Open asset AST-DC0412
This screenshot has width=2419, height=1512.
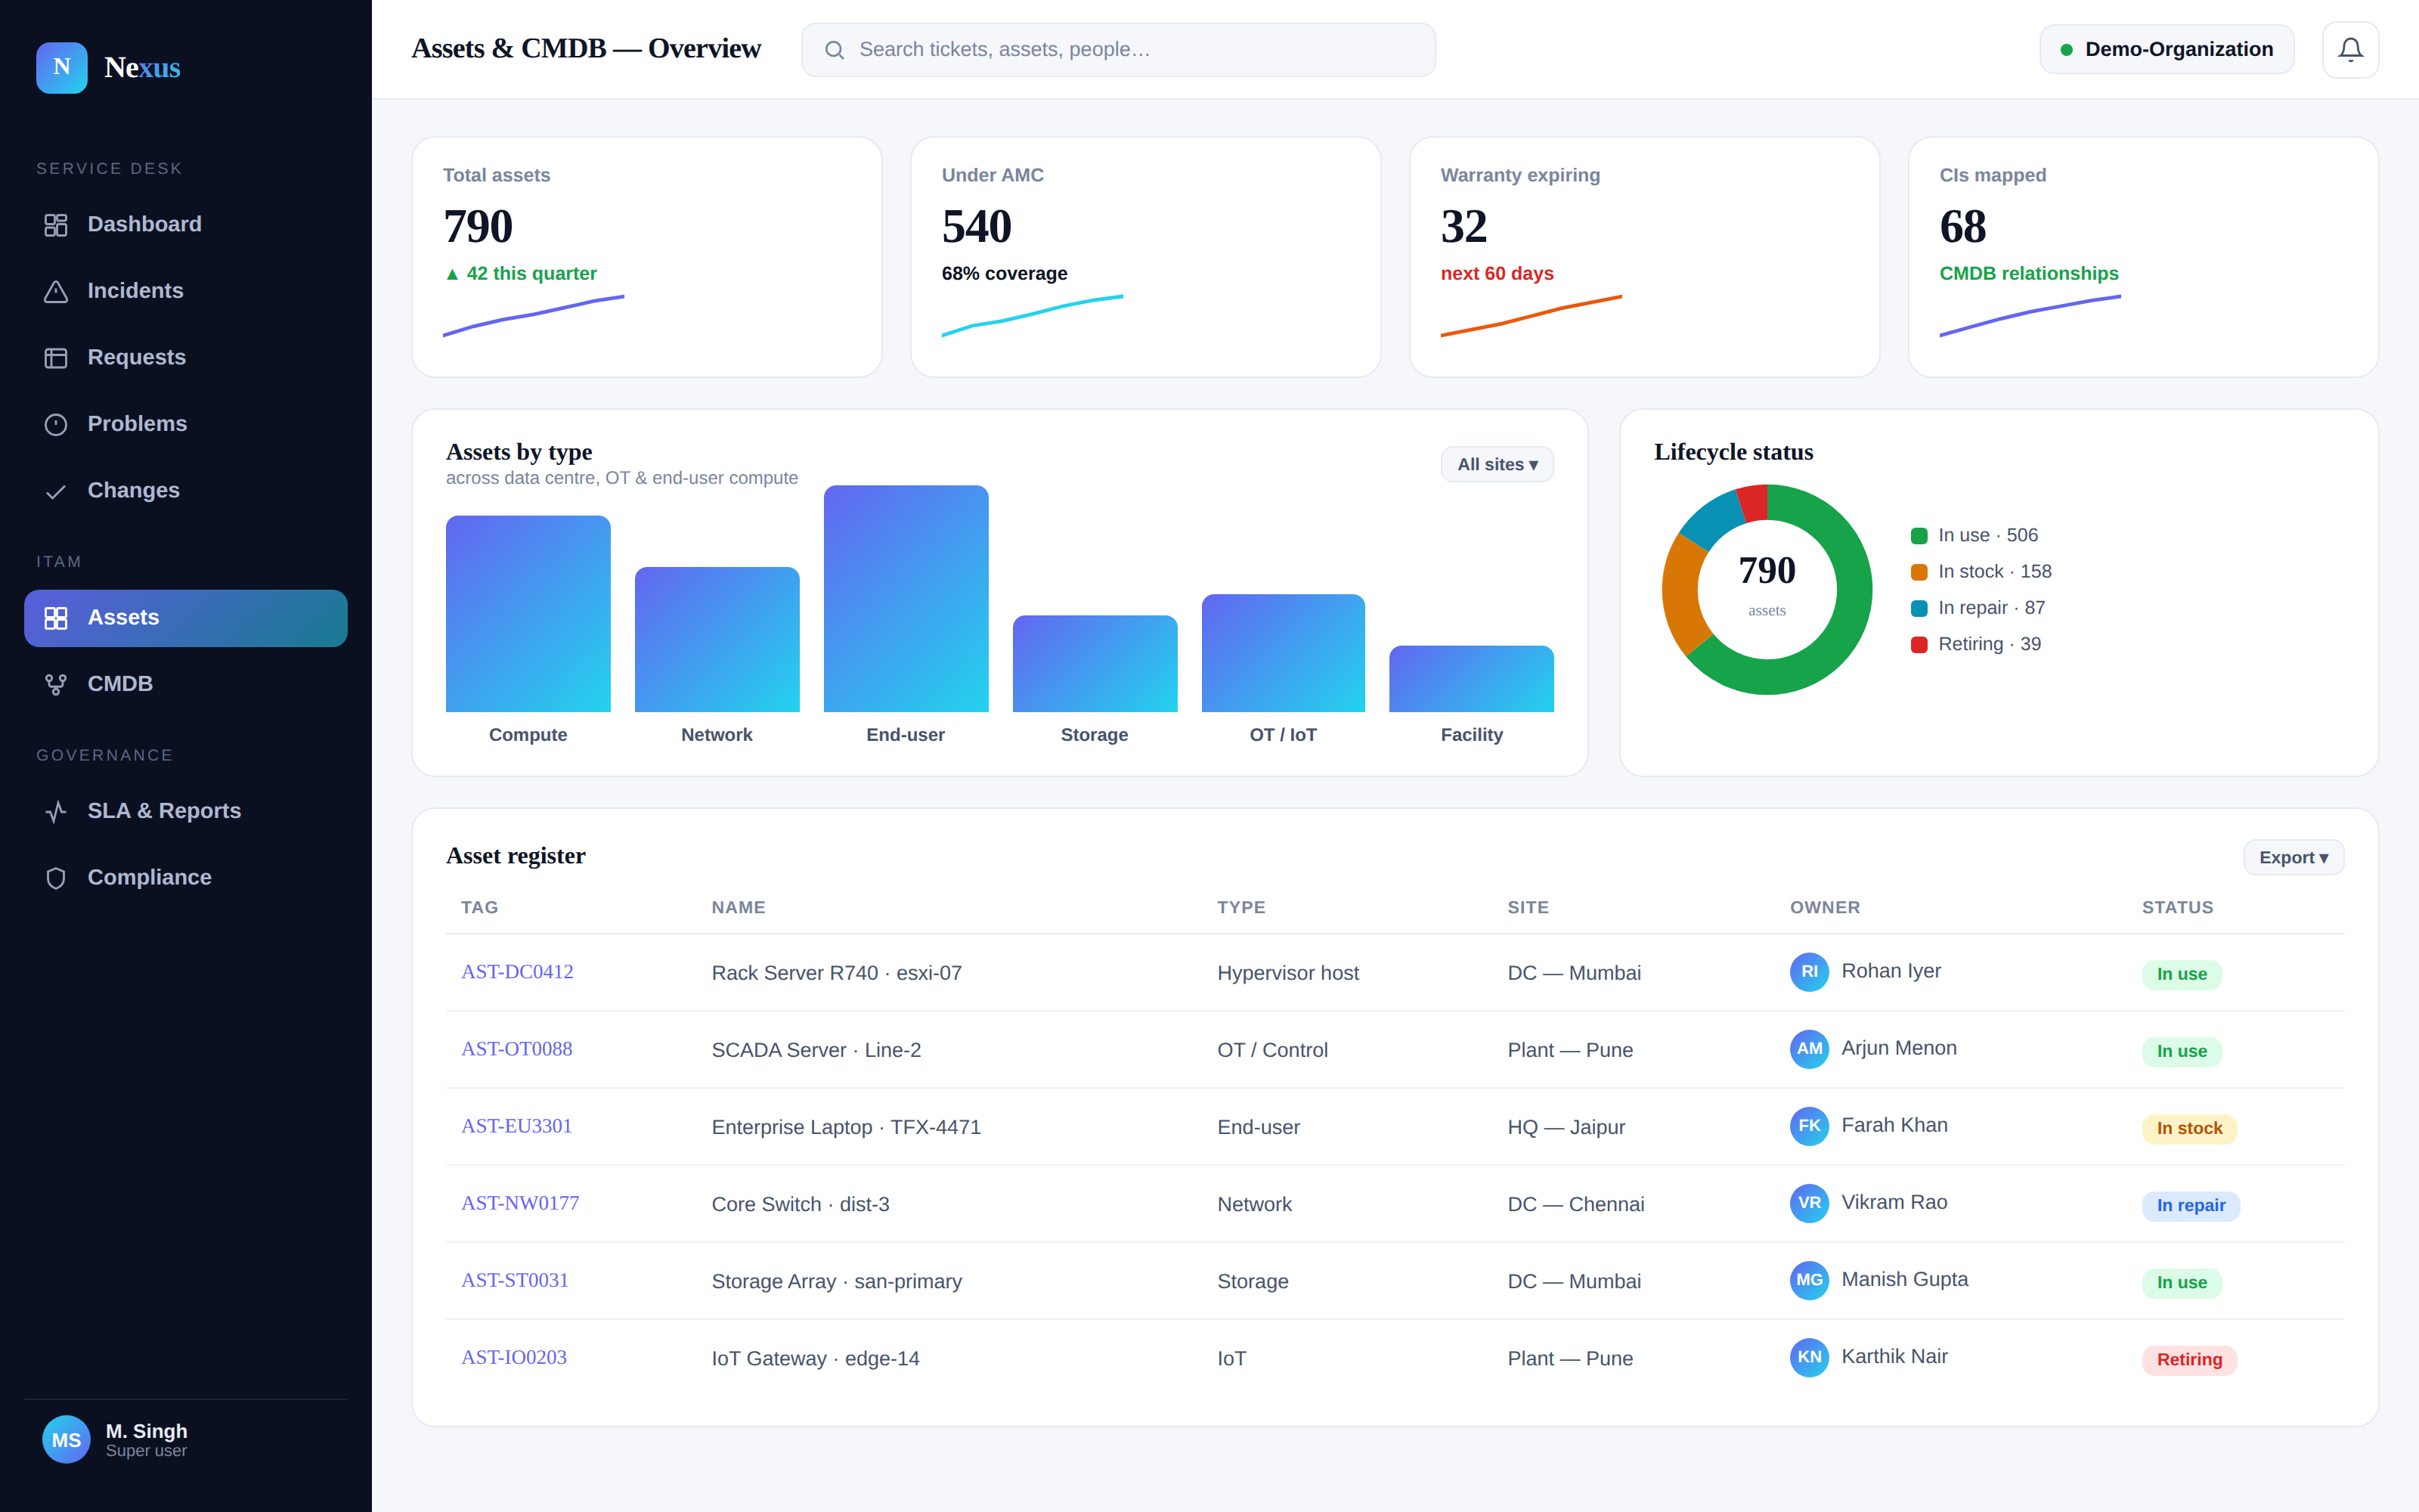(517, 971)
